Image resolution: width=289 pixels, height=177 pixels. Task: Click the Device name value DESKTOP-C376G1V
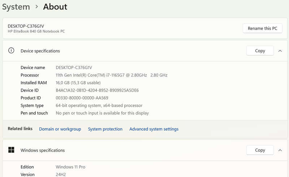pos(74,67)
